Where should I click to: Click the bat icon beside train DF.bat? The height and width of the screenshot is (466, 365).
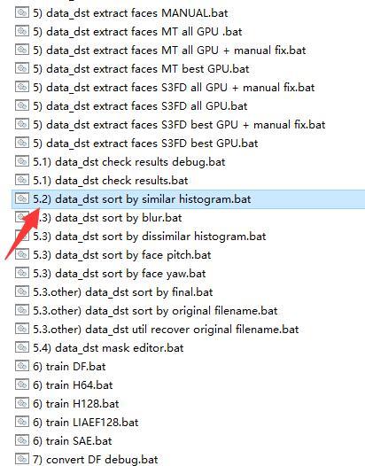point(22,366)
